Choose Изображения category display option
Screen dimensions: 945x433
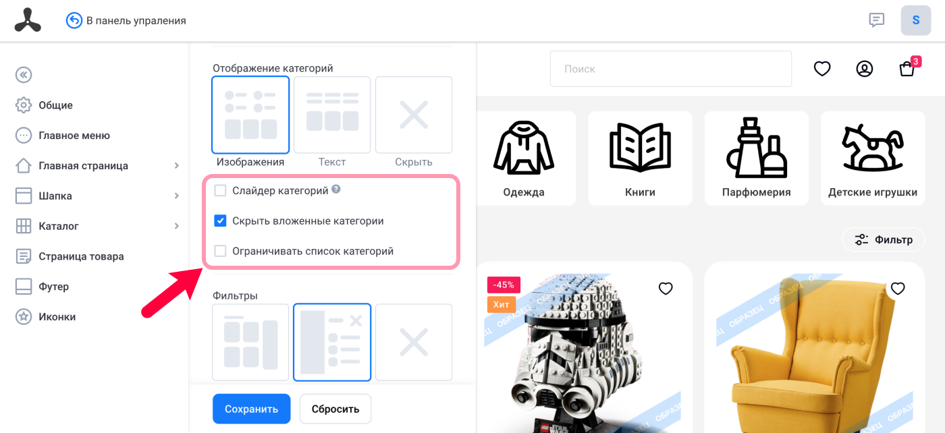[250, 115]
